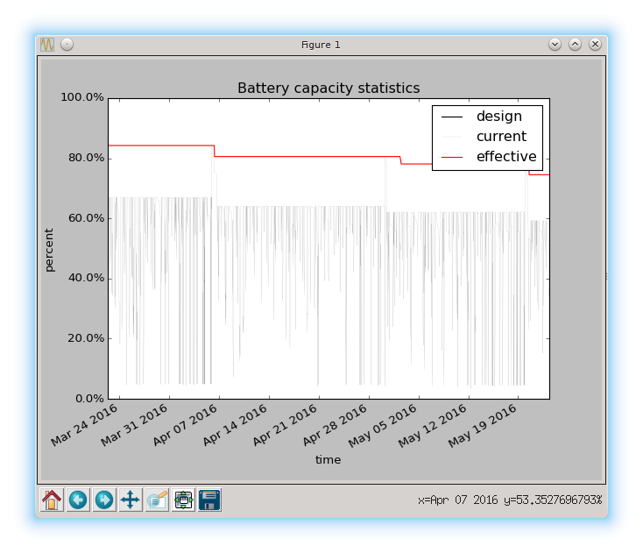Go back to the previous plot view
Image resolution: width=643 pixels, height=553 pixels.
78,500
